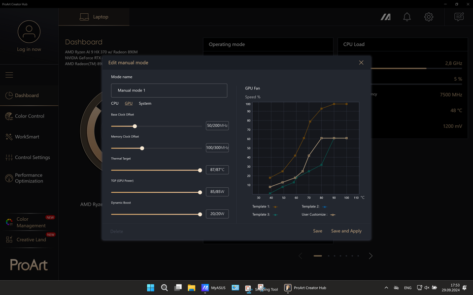Open MyASUS from the taskbar
Image resolution: width=473 pixels, height=295 pixels.
[213, 288]
